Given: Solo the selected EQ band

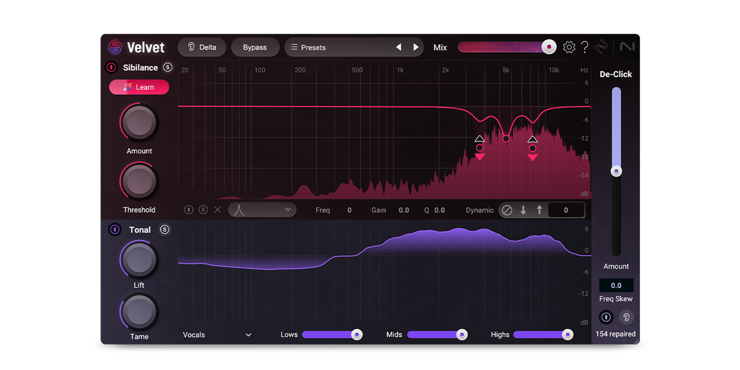Looking at the screenshot, I should tap(203, 210).
